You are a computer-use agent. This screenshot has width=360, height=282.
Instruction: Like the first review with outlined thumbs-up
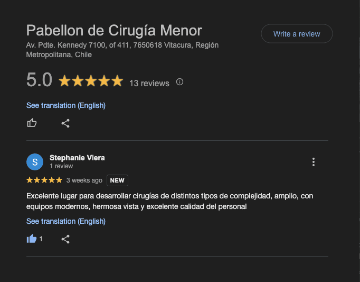coord(32,123)
